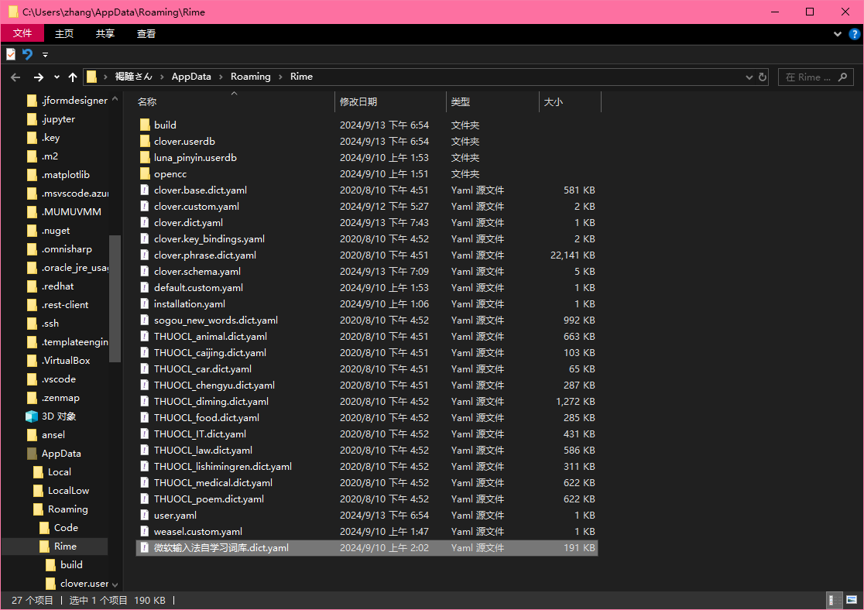Open the address bar history dropdown

(749, 77)
